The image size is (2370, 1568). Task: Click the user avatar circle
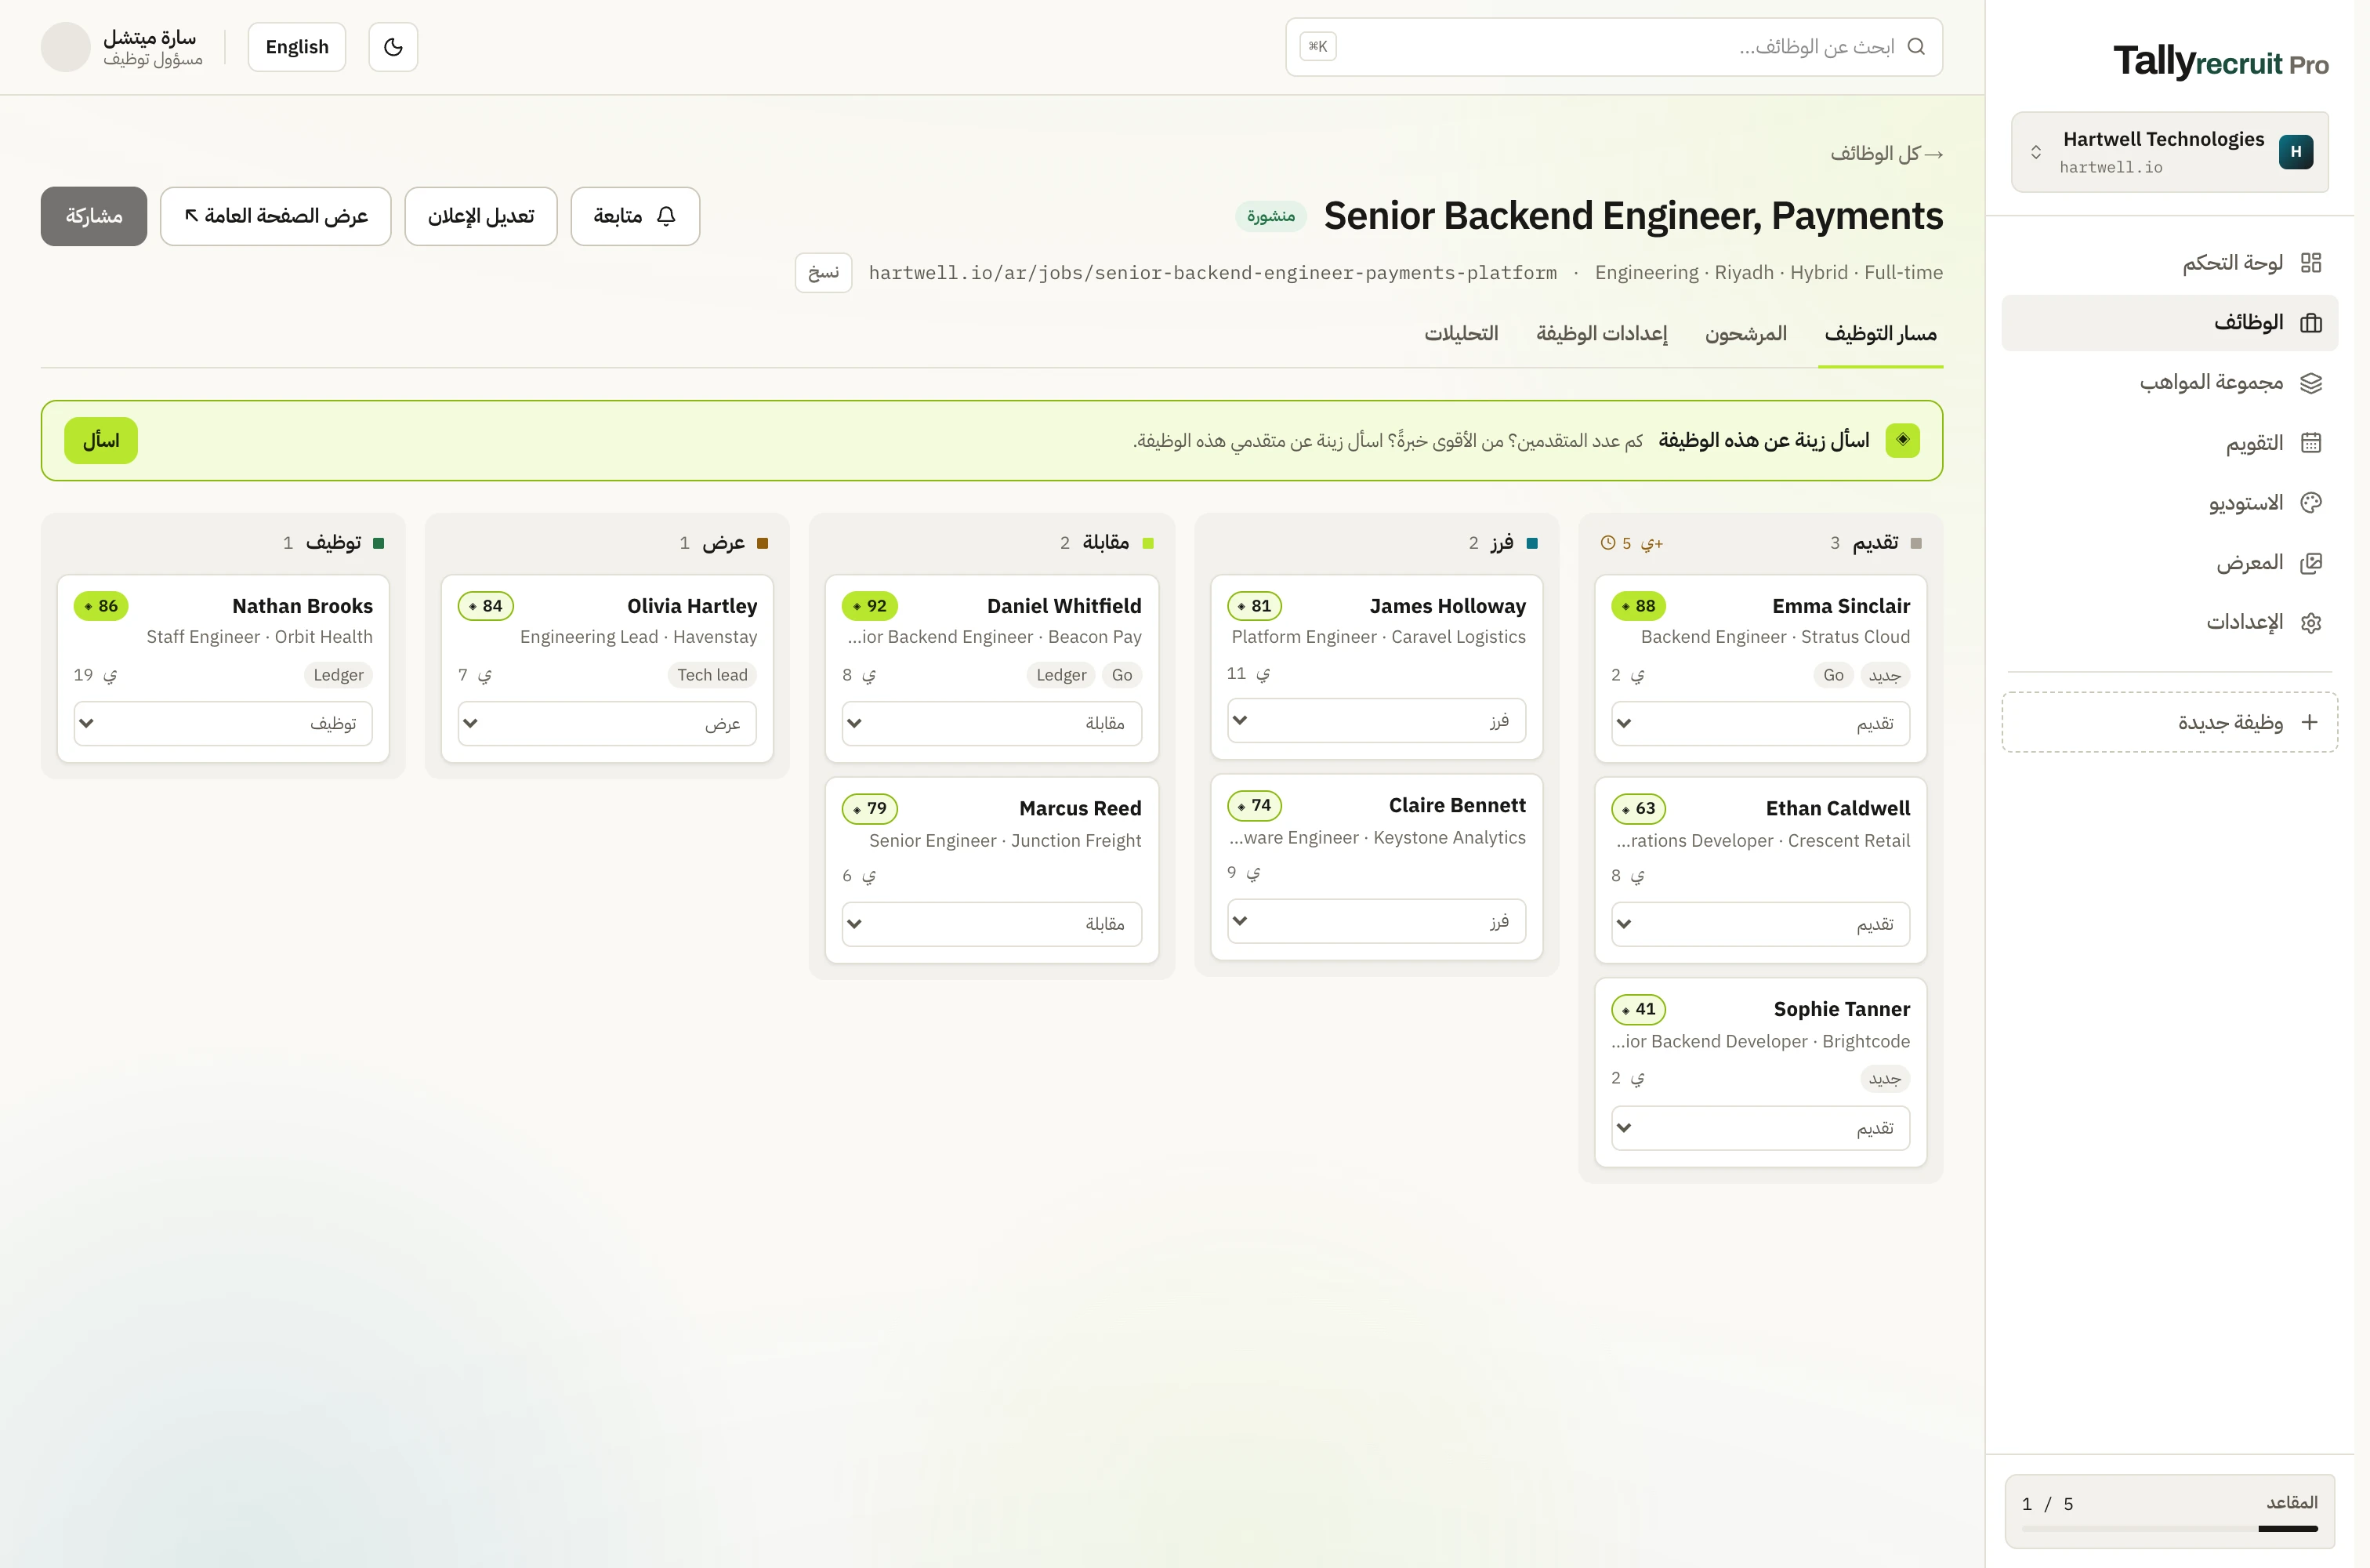pyautogui.click(x=66, y=47)
